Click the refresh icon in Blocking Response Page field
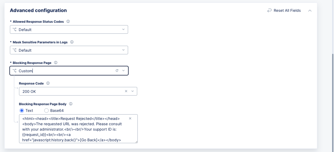The image size is (334, 152). [117, 71]
